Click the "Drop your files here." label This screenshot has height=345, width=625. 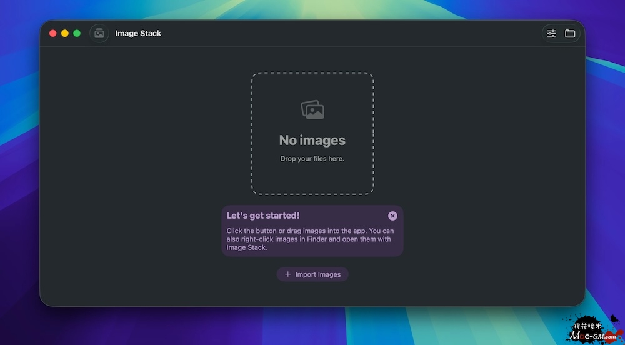click(312, 159)
